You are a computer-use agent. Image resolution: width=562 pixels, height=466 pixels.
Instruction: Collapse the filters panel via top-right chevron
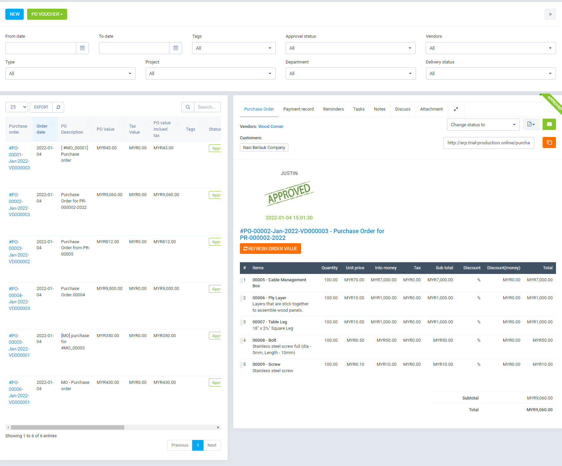pyautogui.click(x=550, y=14)
